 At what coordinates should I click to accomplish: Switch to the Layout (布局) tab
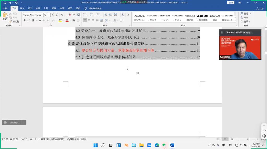[x=38, y=8]
